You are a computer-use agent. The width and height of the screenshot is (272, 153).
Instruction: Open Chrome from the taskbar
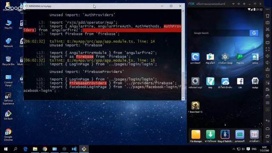(x=45, y=149)
